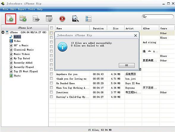Select the song Sometimes

point(62,92)
